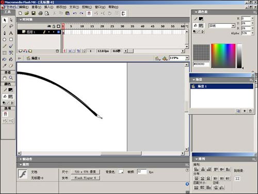Expand the collapsed Actions panel

(27, 159)
